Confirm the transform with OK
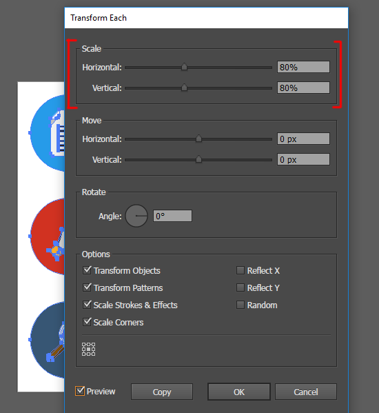 [x=239, y=392]
